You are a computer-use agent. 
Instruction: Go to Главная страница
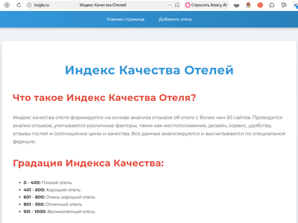point(125,19)
